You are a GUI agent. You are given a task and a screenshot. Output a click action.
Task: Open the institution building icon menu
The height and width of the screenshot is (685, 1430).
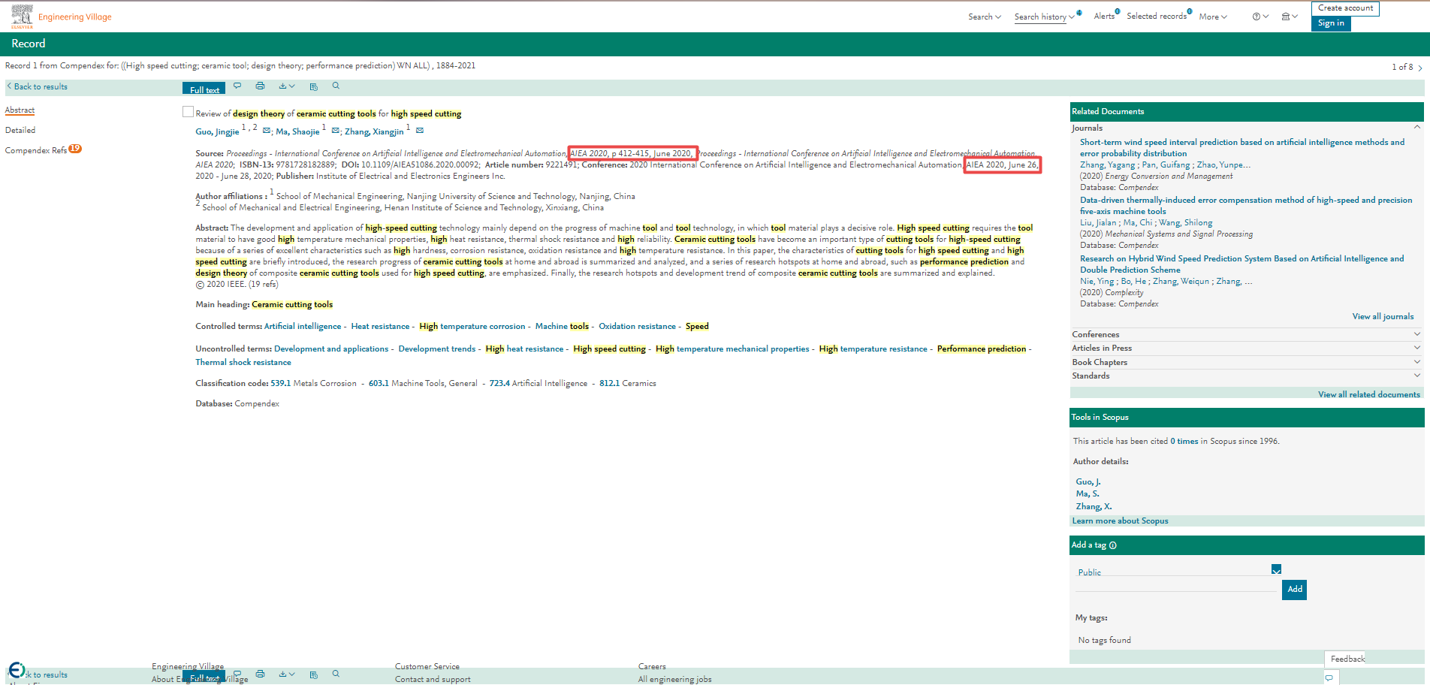[1289, 17]
